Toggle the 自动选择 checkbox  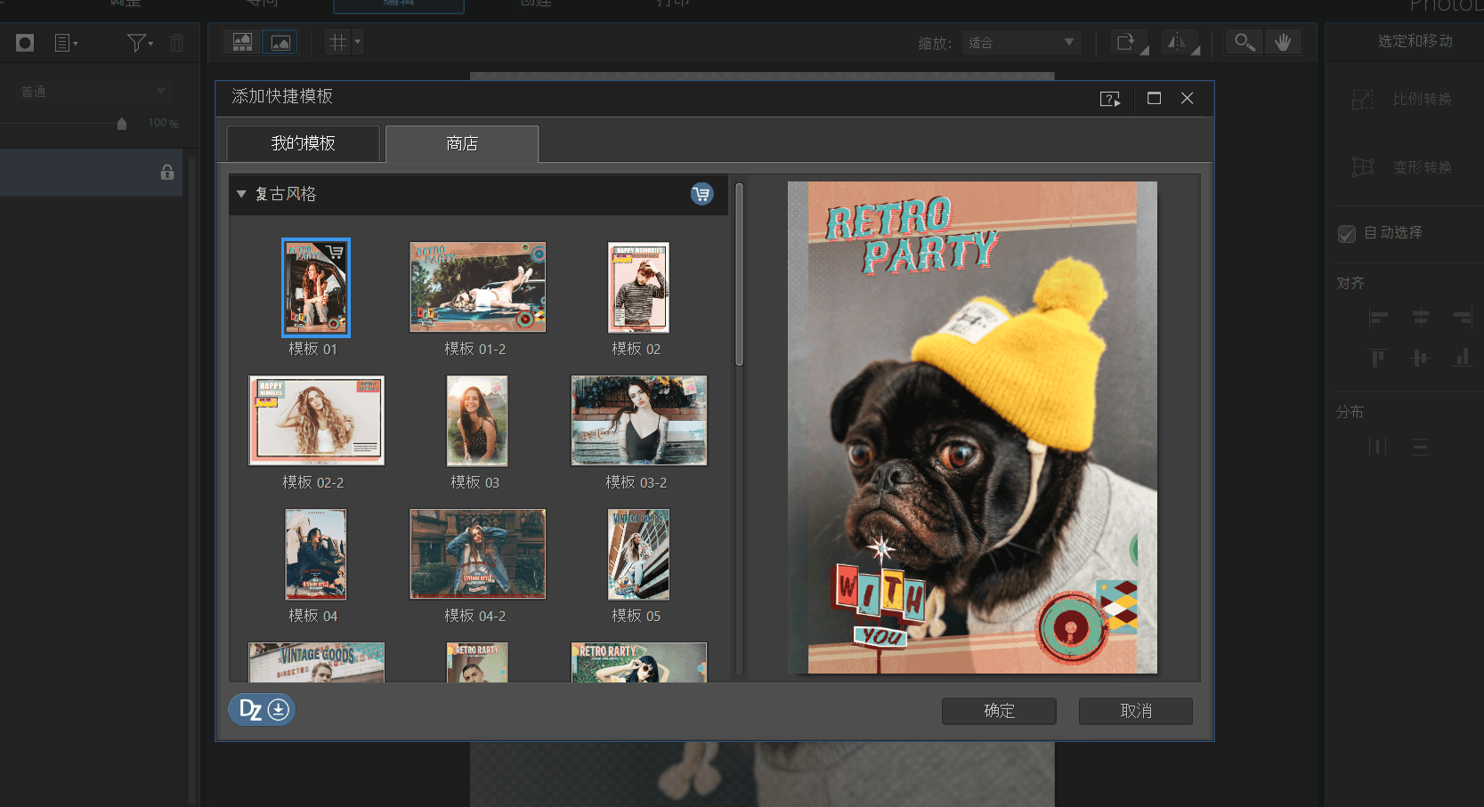point(1346,233)
